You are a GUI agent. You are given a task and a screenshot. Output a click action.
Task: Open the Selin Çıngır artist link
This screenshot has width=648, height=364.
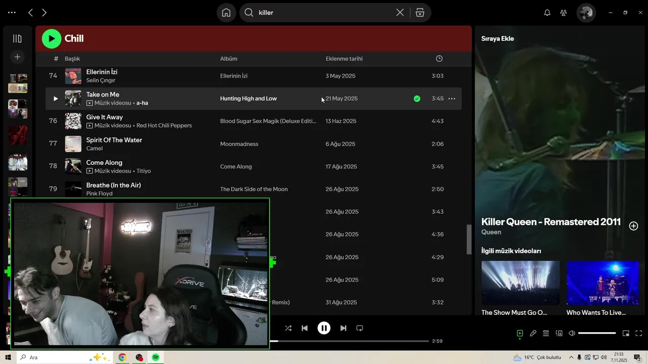101,80
